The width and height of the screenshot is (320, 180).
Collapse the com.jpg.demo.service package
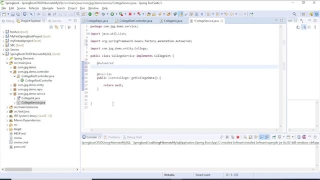pyautogui.click(x=11, y=94)
